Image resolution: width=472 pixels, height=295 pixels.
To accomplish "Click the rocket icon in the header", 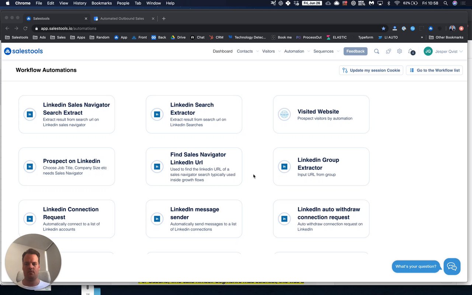I will tap(388, 51).
